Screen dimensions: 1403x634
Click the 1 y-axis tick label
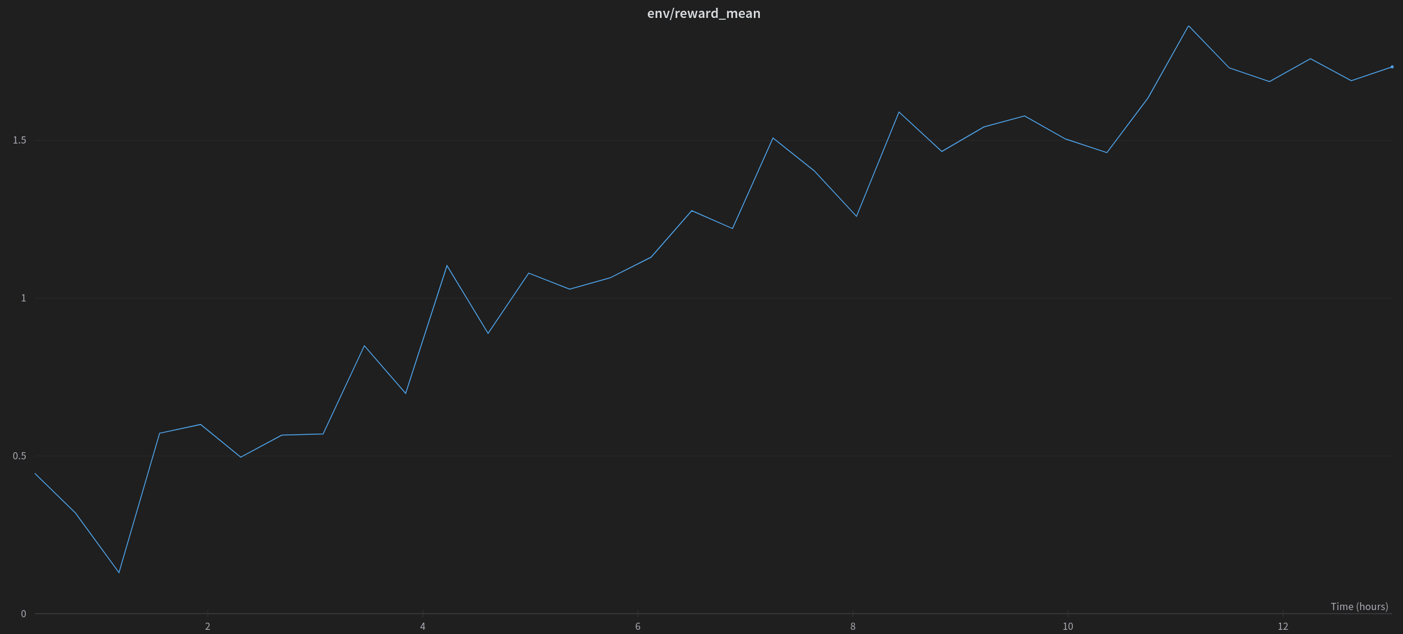24,298
